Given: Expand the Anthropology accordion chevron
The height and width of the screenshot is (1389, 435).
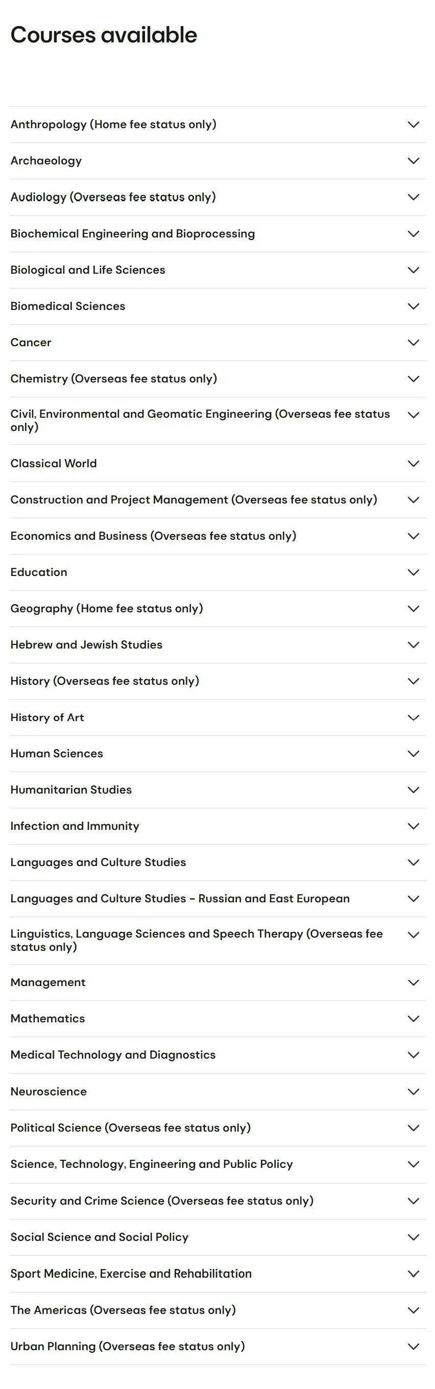Looking at the screenshot, I should pos(414,125).
